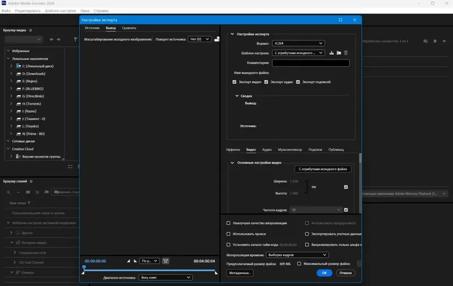Toggle the match-source checkbox for width and height
Screen dimensions: 453x286
346,187
